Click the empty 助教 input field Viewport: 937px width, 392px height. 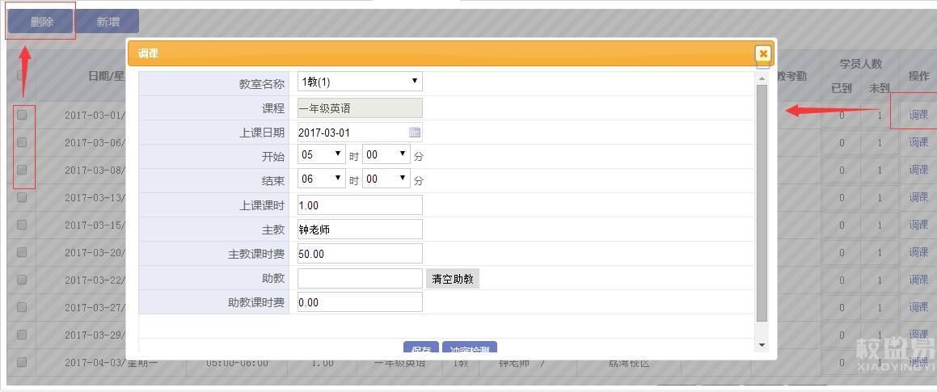[360, 278]
